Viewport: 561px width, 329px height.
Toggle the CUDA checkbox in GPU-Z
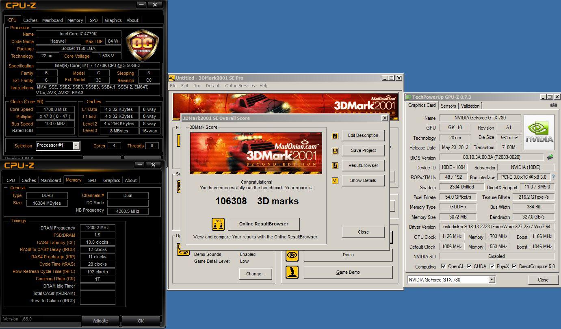(469, 266)
